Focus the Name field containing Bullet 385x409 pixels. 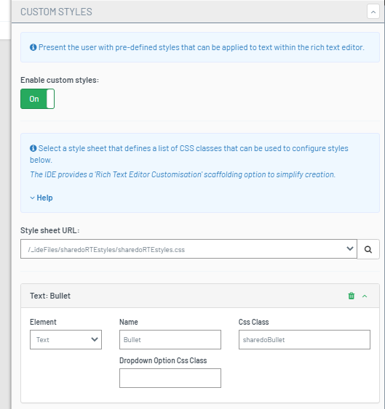coord(170,339)
